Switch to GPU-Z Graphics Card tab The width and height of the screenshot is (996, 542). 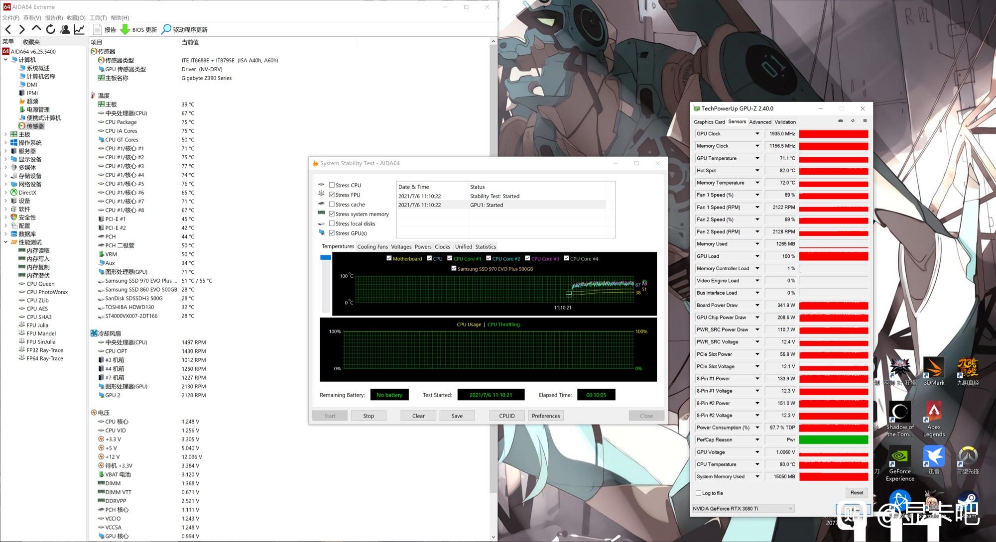pyautogui.click(x=709, y=122)
